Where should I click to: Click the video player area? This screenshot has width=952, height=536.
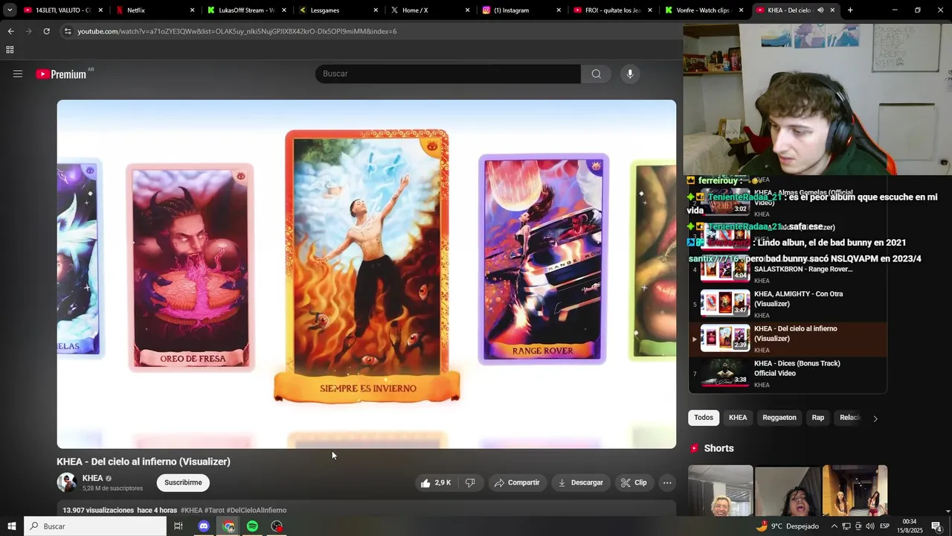tap(367, 274)
